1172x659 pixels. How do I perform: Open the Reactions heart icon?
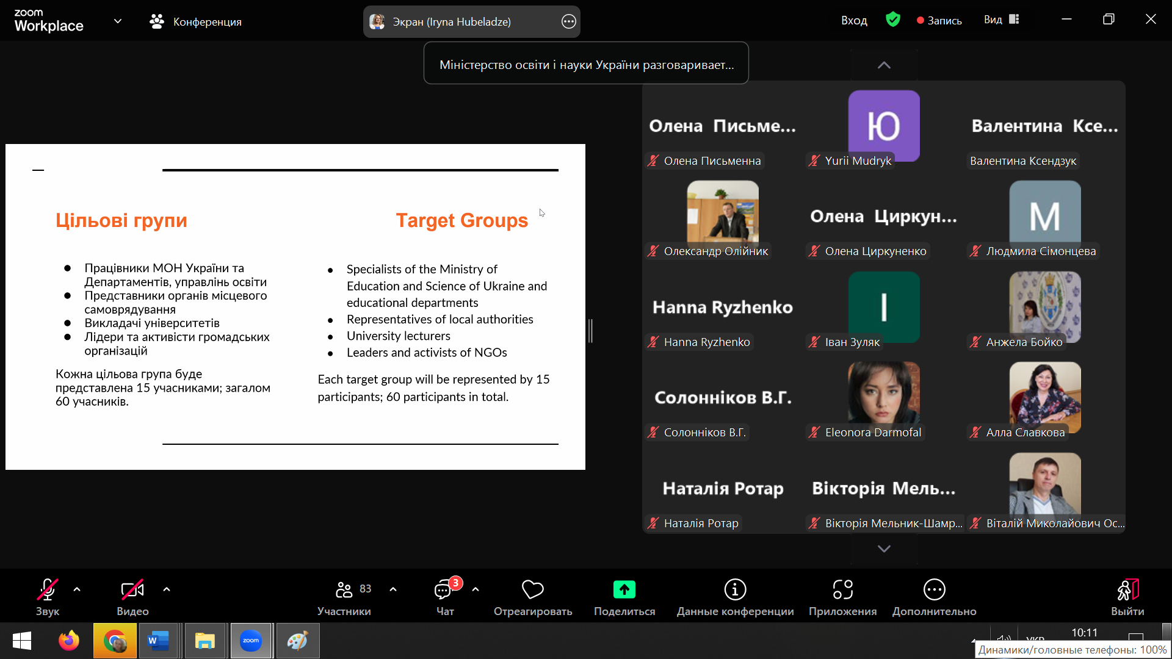point(532,589)
